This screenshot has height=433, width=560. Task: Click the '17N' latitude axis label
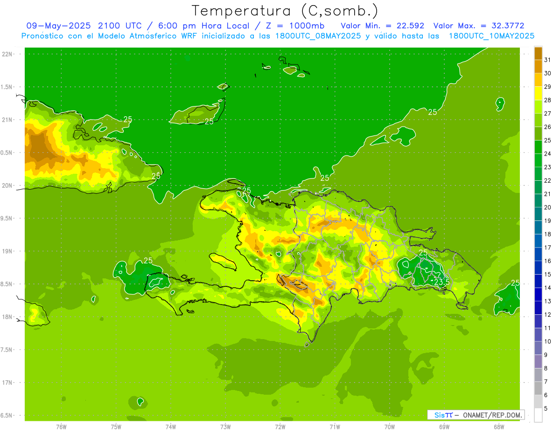coord(7,383)
